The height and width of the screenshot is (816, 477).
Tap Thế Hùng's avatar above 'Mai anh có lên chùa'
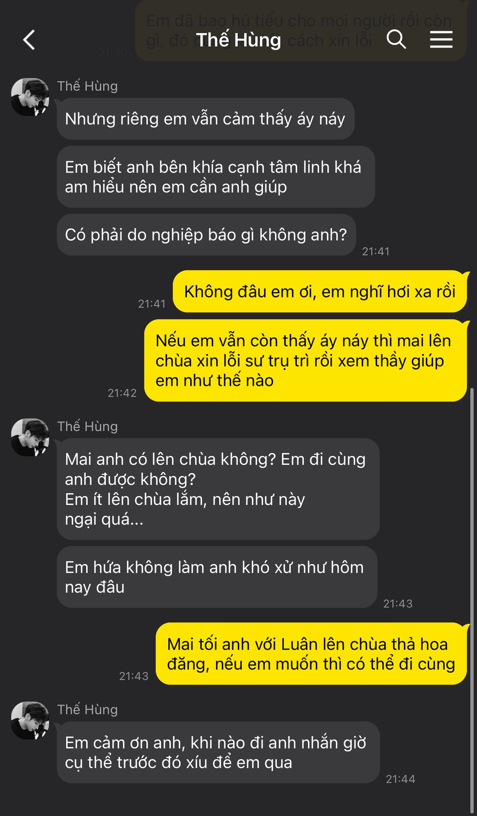pos(30,437)
